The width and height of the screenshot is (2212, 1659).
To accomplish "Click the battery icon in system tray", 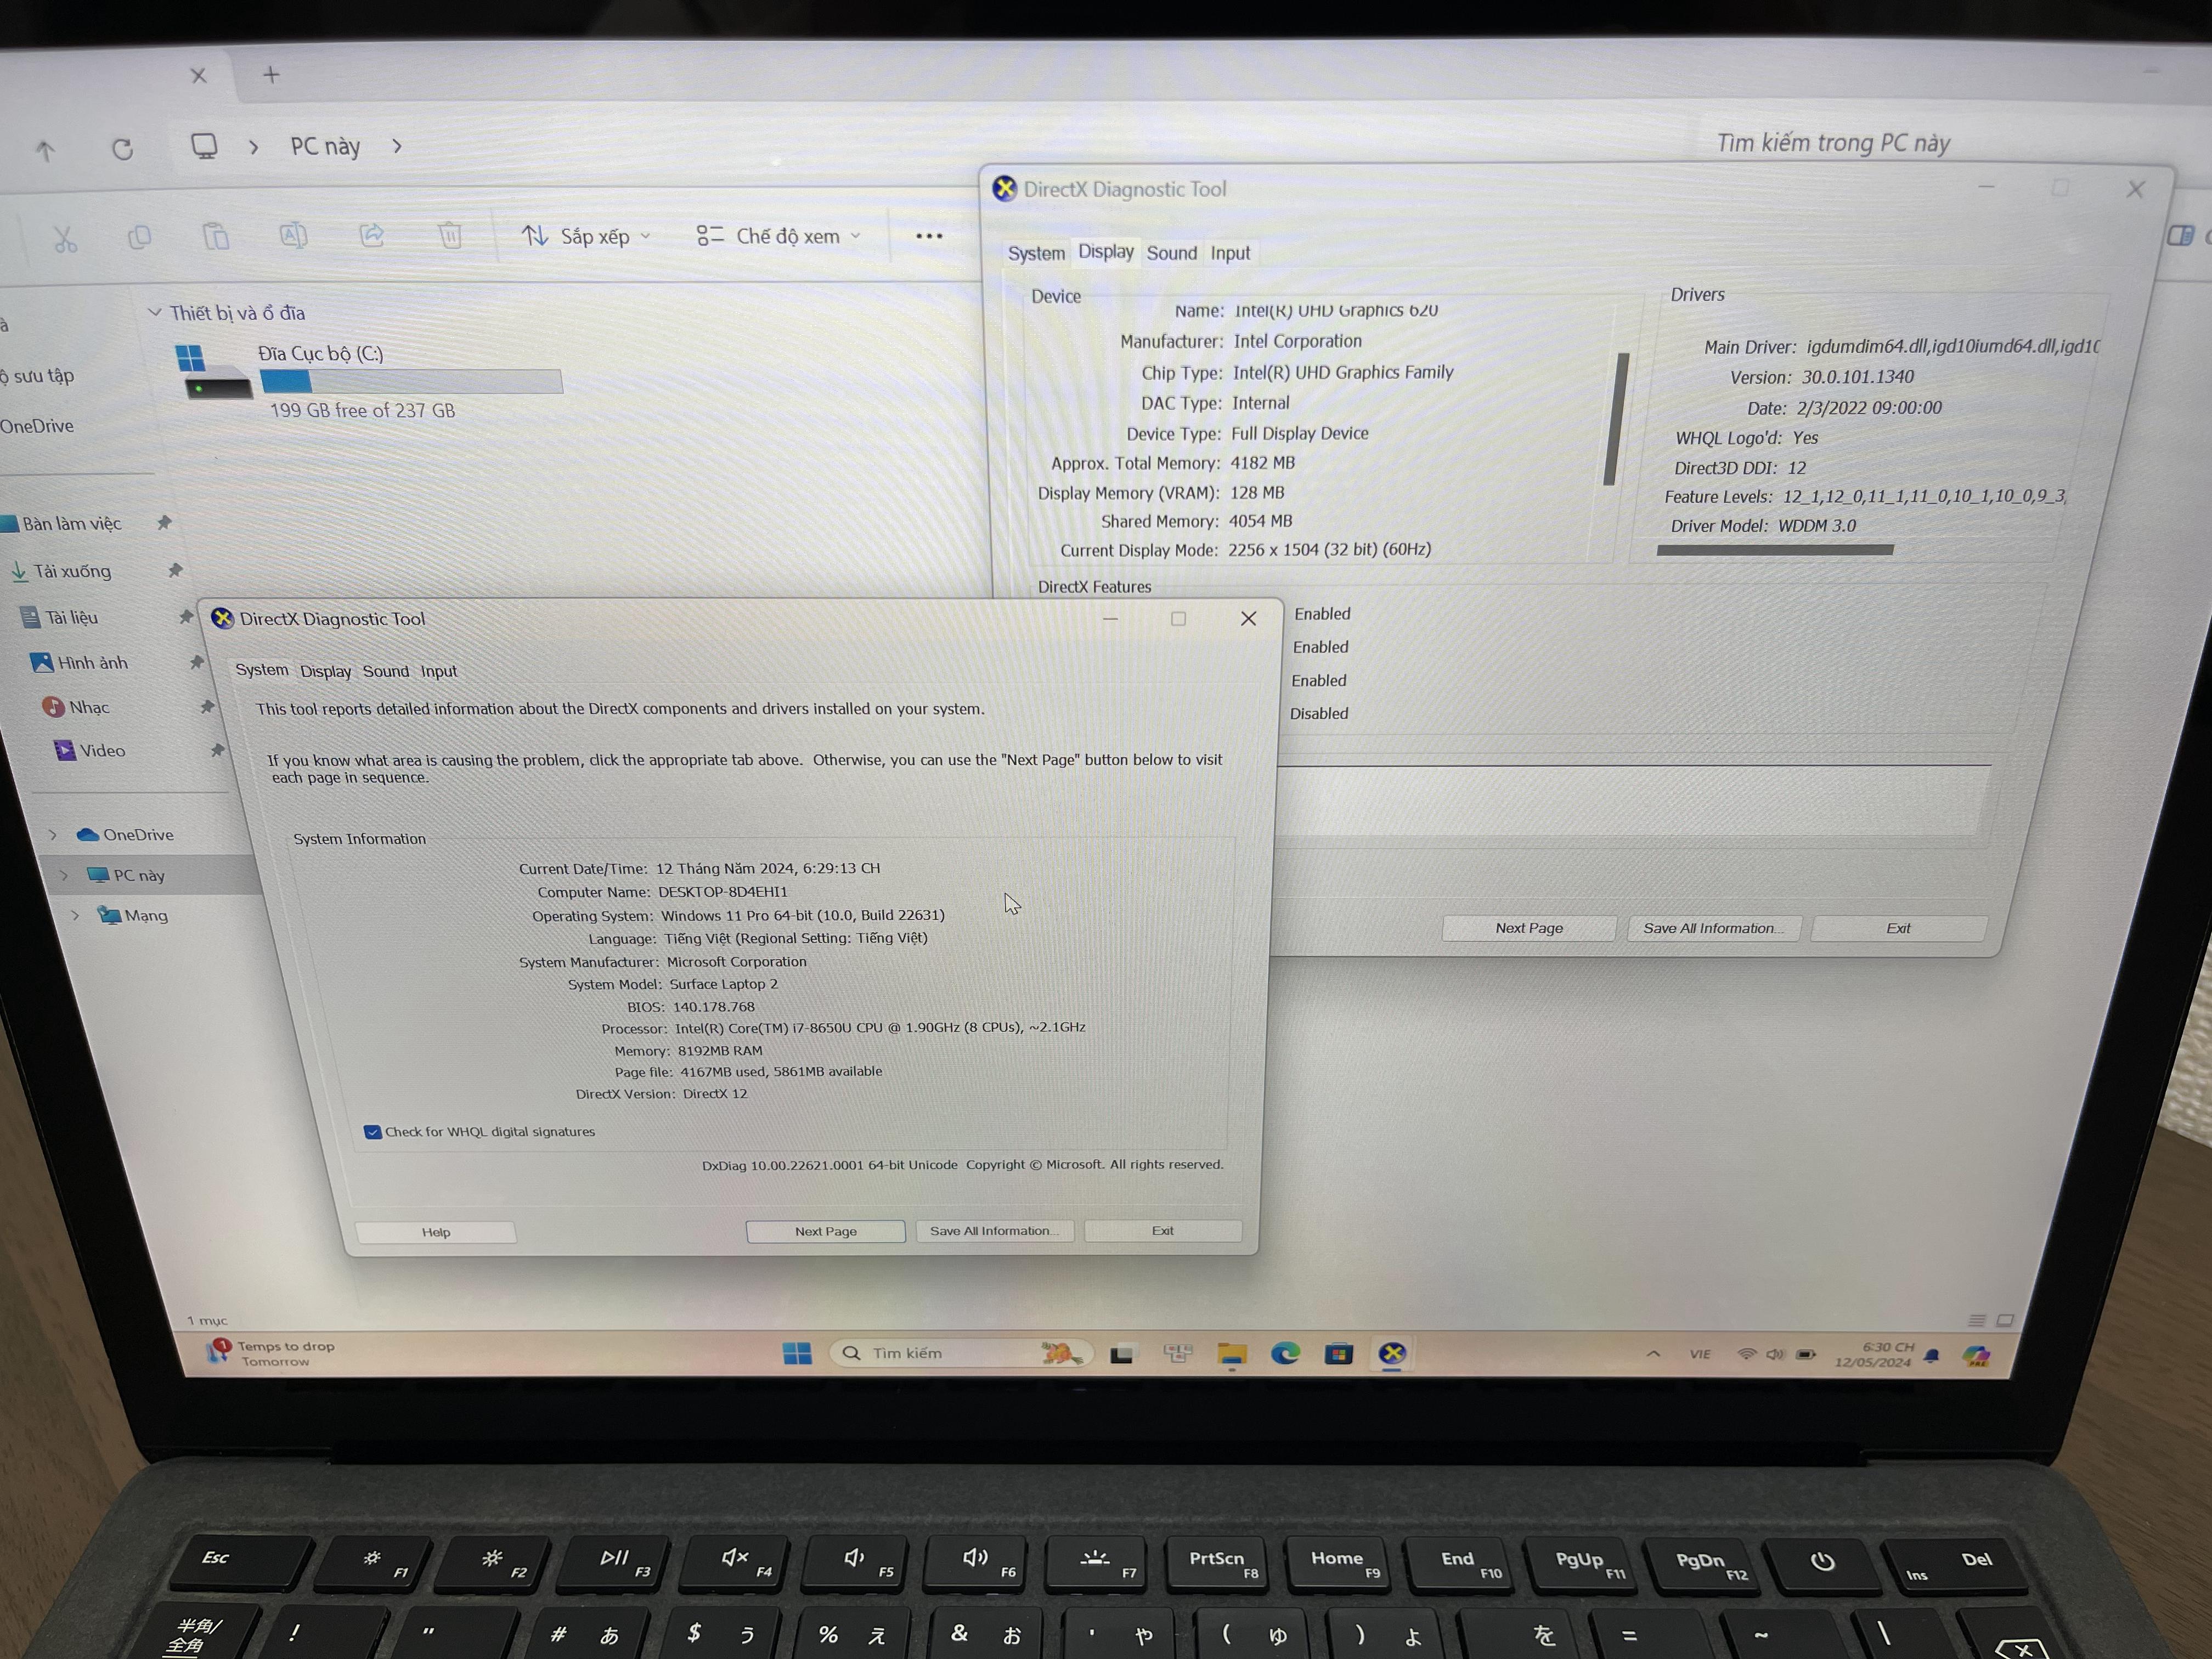I will [x=1806, y=1355].
